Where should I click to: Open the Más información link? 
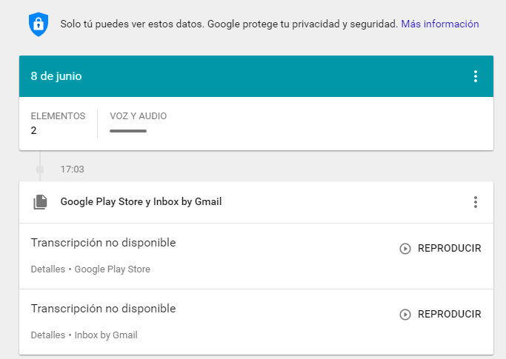click(440, 24)
